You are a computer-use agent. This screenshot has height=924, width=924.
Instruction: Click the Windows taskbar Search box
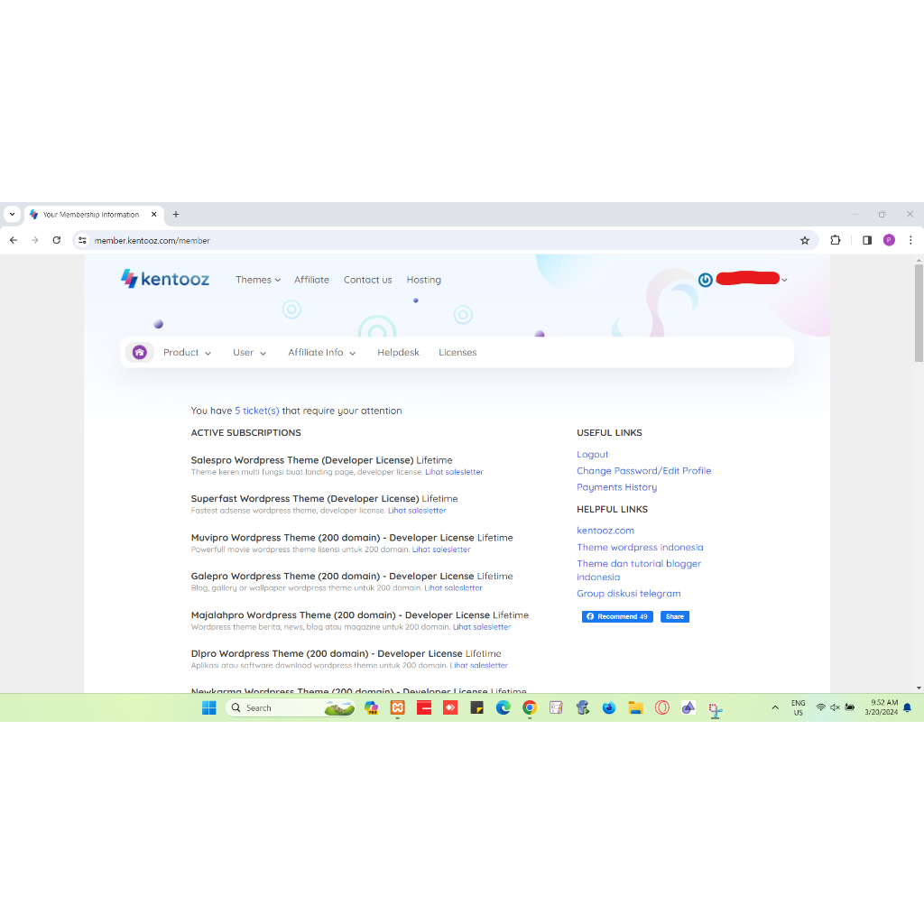click(x=290, y=707)
